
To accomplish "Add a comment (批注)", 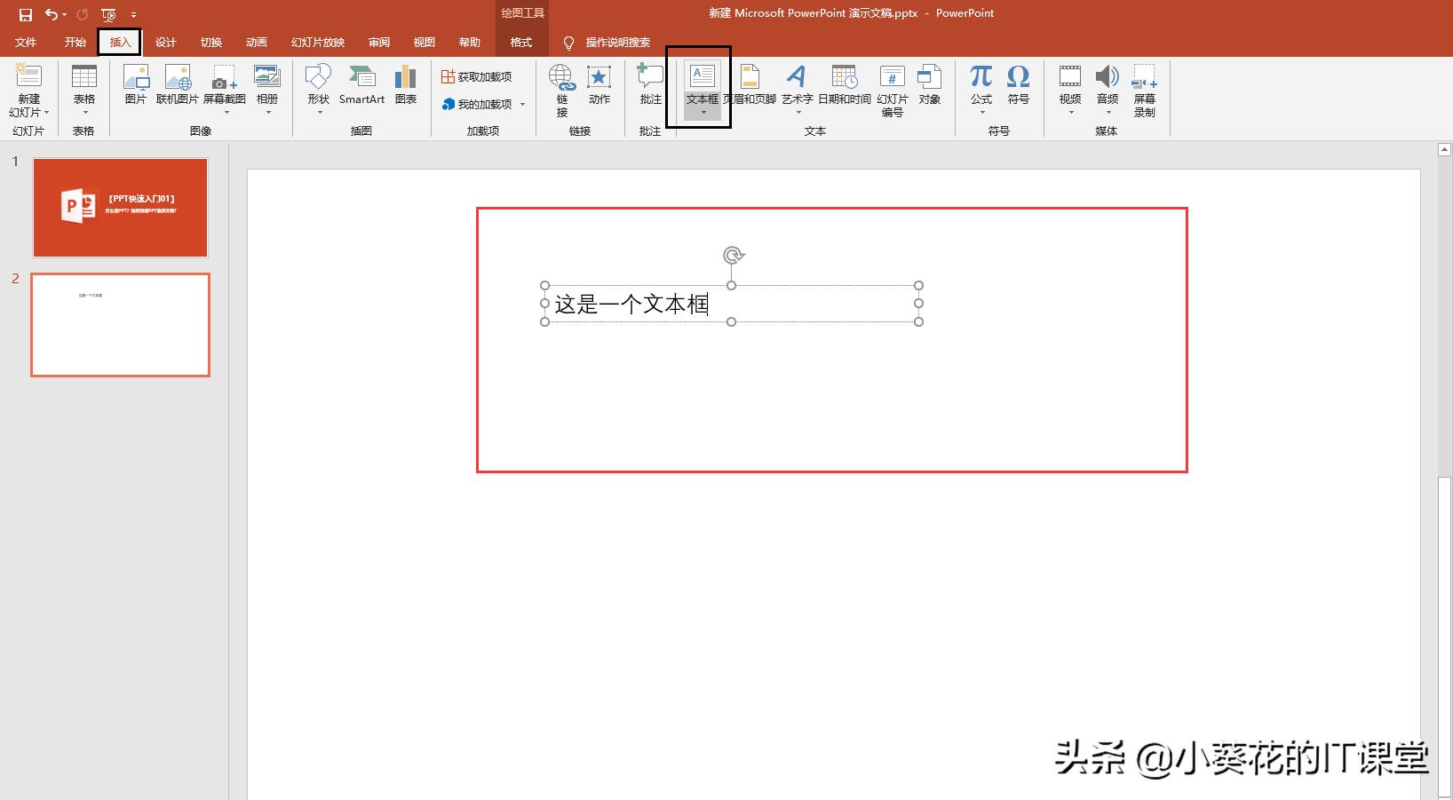I will [x=648, y=89].
